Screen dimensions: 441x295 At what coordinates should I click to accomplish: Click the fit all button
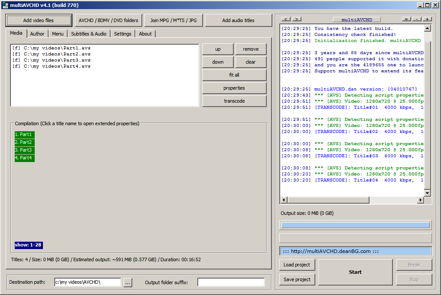(x=234, y=75)
